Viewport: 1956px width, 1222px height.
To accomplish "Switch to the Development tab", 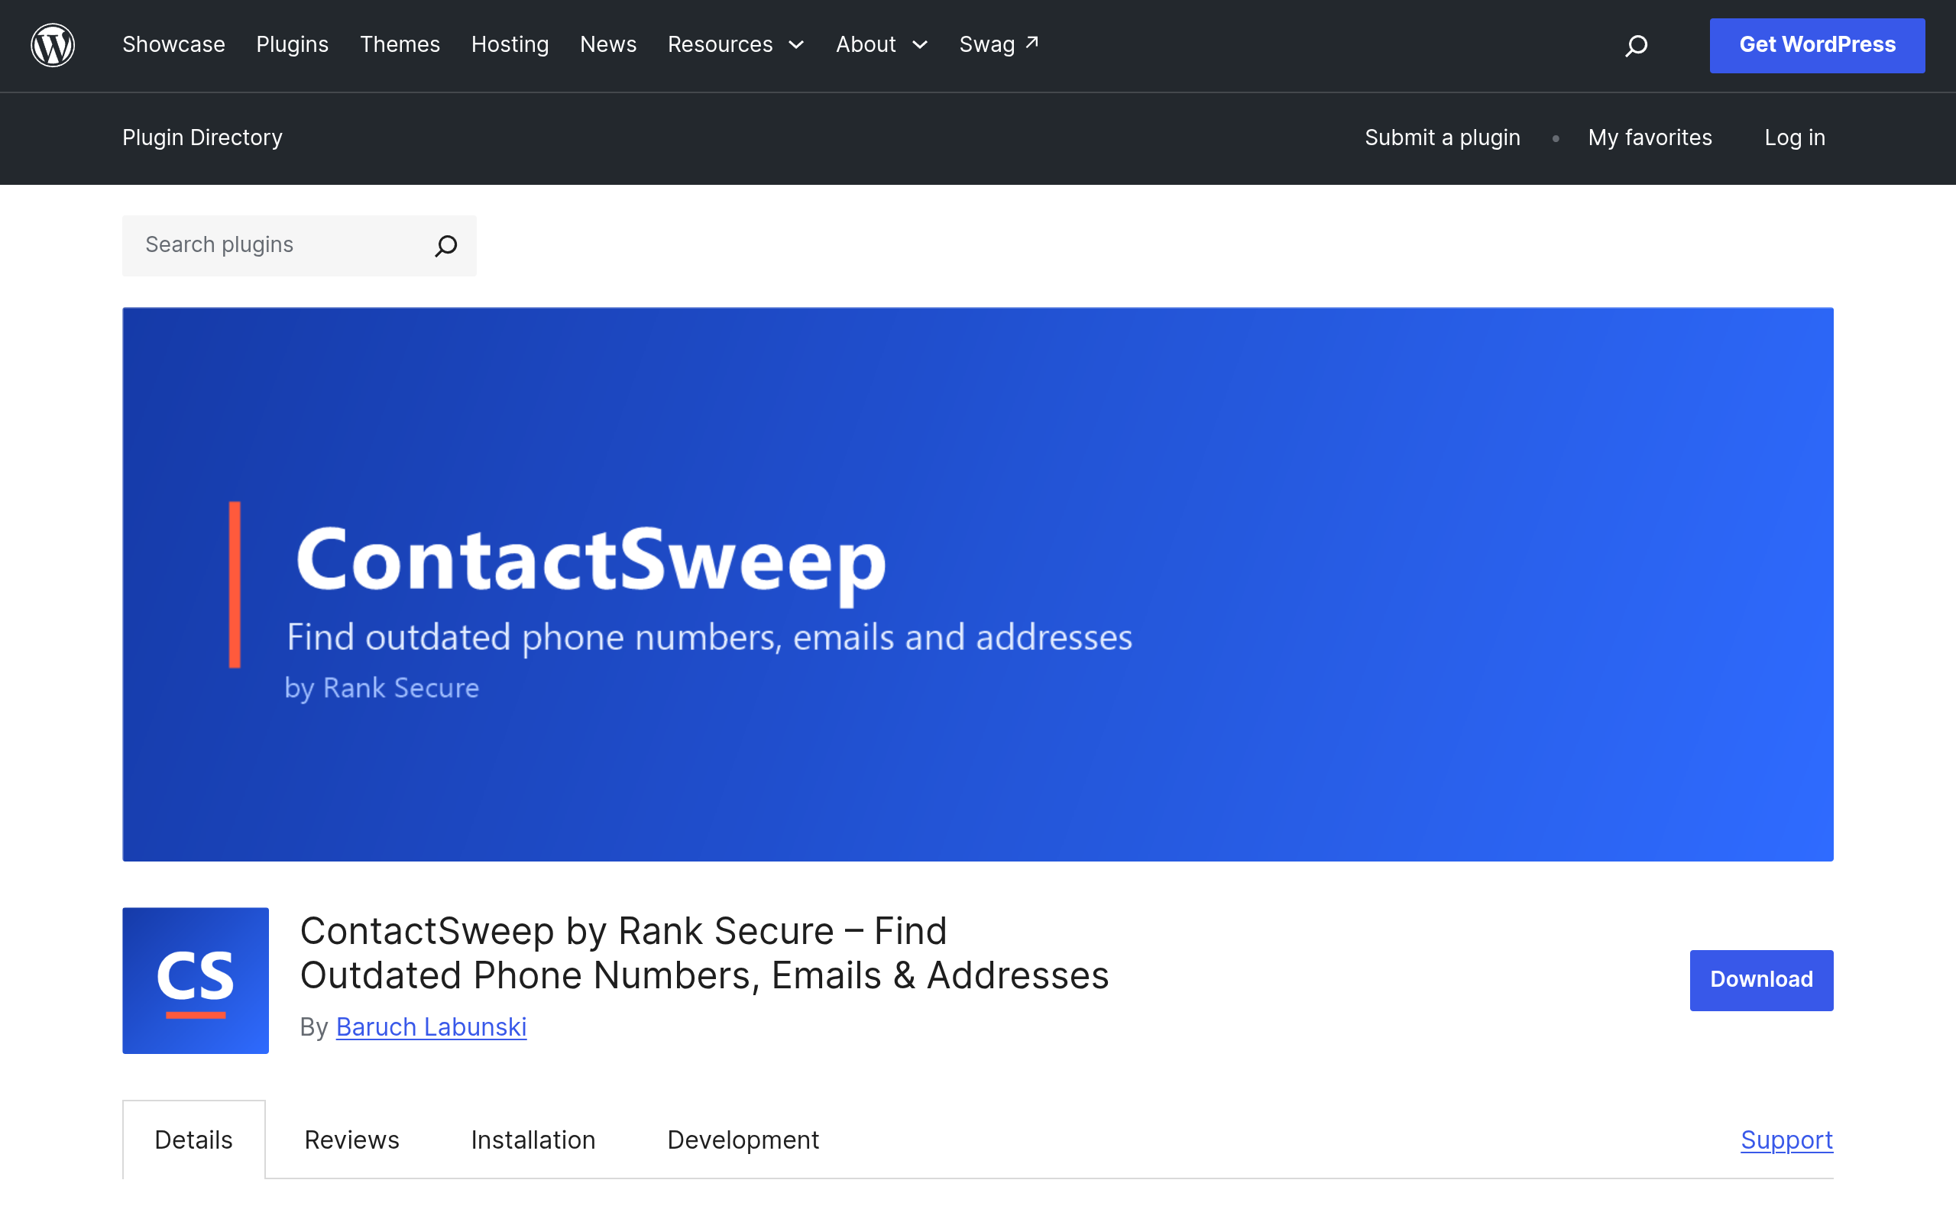I will point(743,1140).
